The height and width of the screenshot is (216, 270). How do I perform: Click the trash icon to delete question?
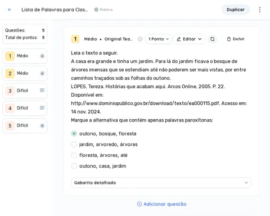pyautogui.click(x=229, y=39)
